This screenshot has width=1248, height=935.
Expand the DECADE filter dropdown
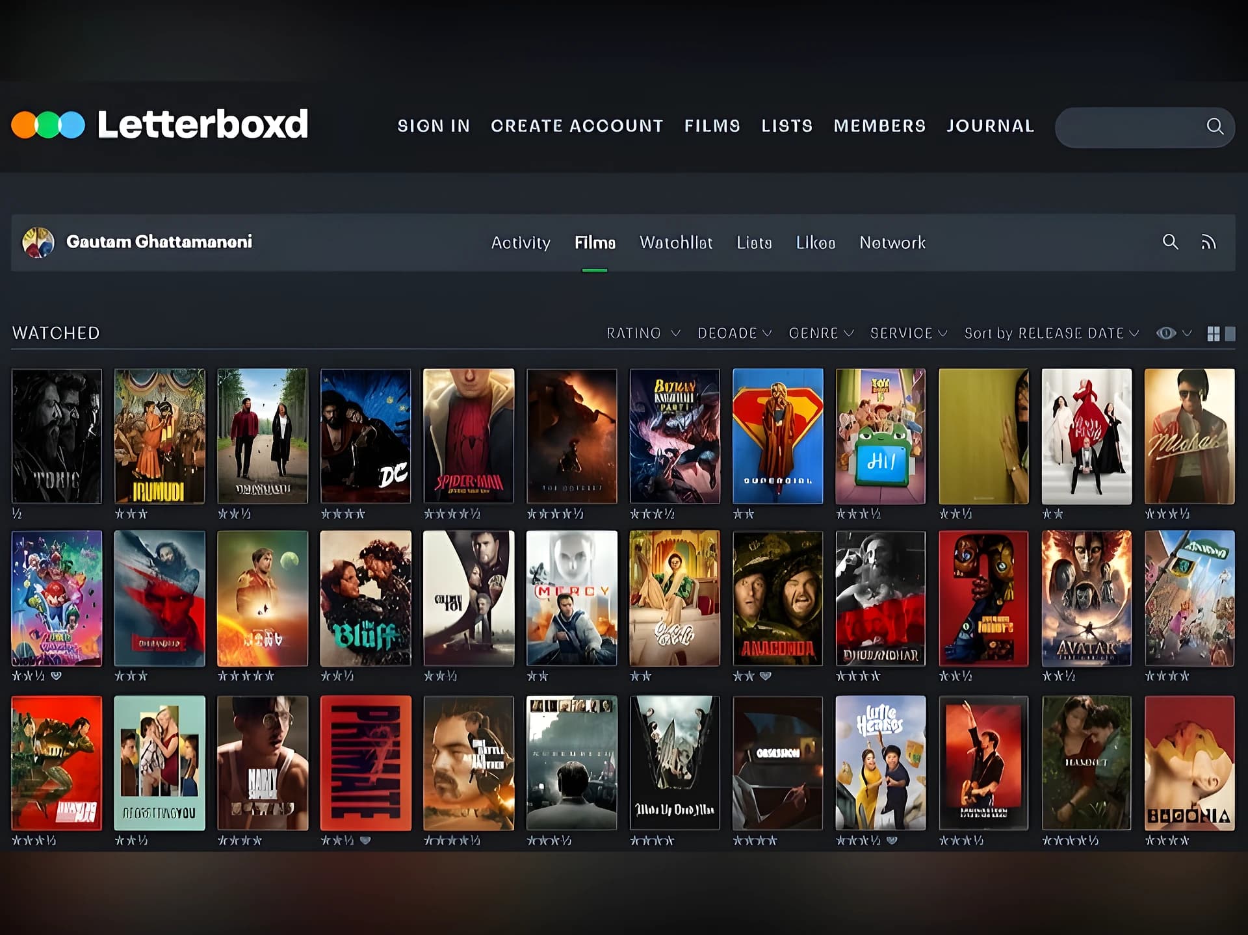pos(734,333)
